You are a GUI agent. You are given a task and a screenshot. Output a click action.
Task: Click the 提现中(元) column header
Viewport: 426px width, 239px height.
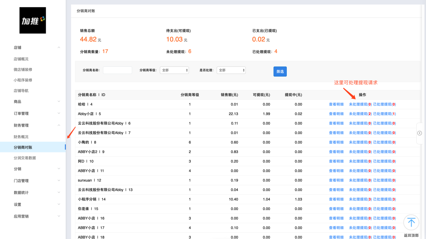click(293, 95)
